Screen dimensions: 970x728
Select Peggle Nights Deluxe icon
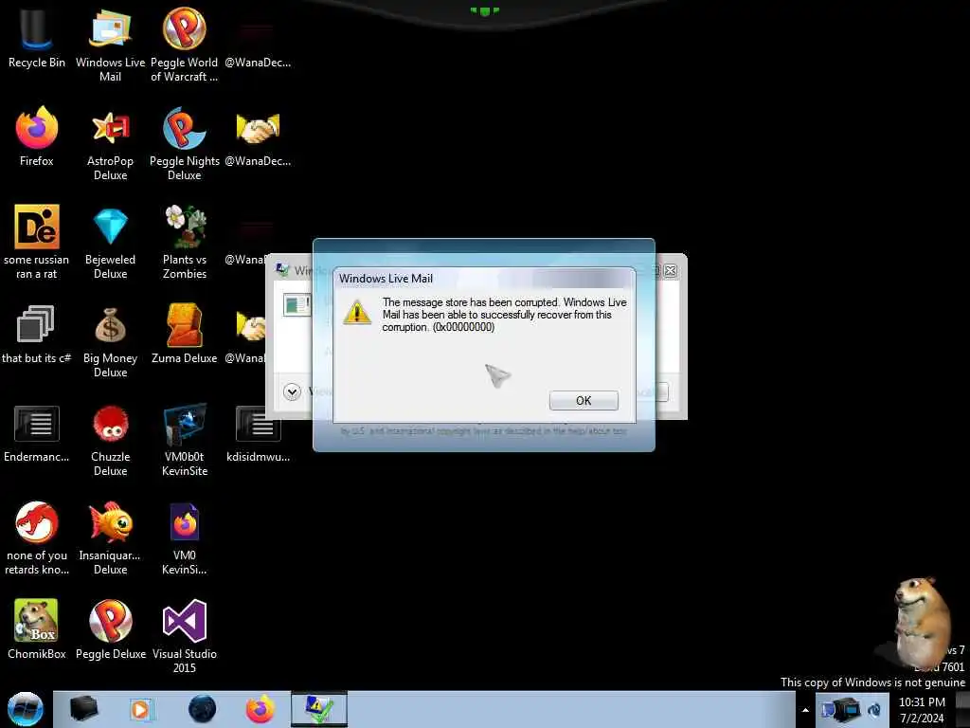click(185, 144)
